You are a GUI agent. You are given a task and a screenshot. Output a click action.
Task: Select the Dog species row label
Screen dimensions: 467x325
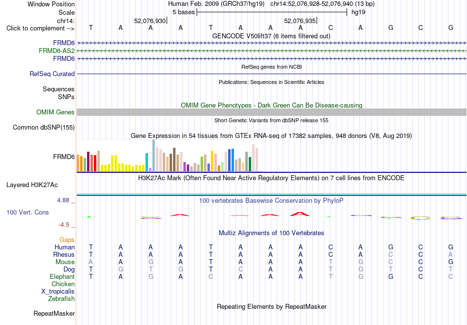pyautogui.click(x=69, y=270)
